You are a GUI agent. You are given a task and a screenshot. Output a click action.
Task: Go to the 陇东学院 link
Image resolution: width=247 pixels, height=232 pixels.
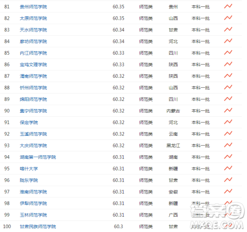click(x=29, y=180)
